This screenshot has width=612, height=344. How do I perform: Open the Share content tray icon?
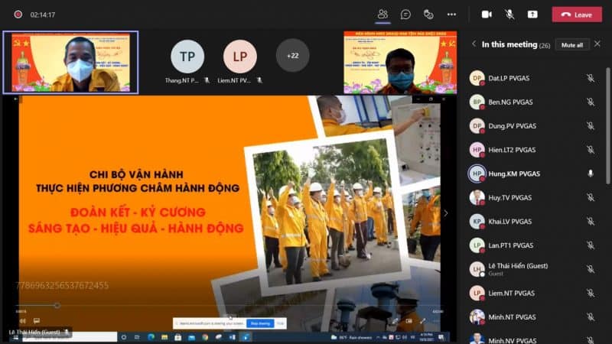(x=532, y=15)
